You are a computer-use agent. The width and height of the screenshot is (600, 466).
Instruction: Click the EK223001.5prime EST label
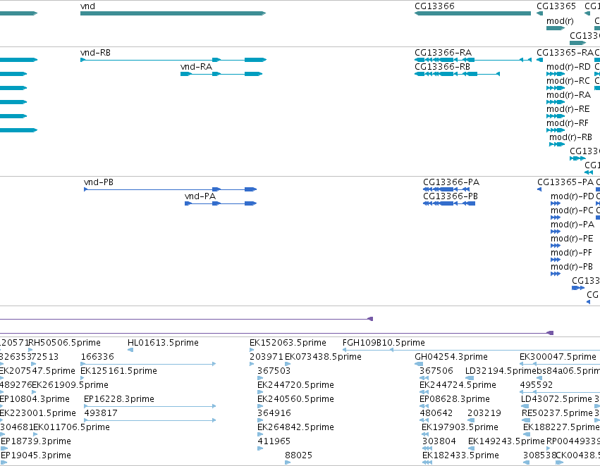(38, 413)
